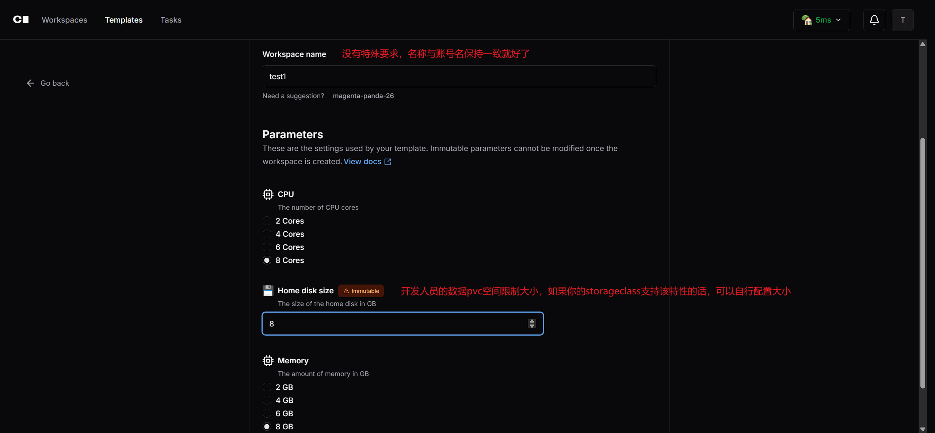This screenshot has width=935, height=433.
Task: Click the Coder logo icon
Action: click(x=21, y=20)
